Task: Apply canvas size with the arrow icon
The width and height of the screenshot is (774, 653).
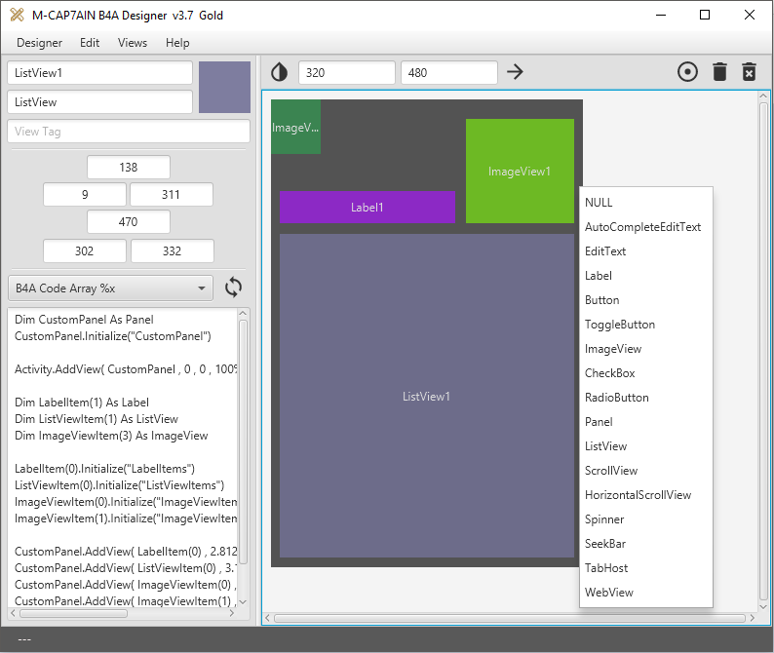Action: click(x=516, y=72)
